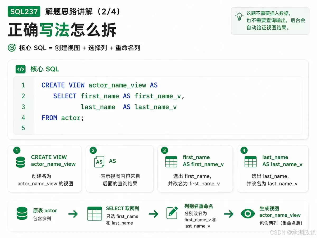Click 'SELECT first_name AS first_name_v,' code line
317x238 pixels.
point(119,96)
